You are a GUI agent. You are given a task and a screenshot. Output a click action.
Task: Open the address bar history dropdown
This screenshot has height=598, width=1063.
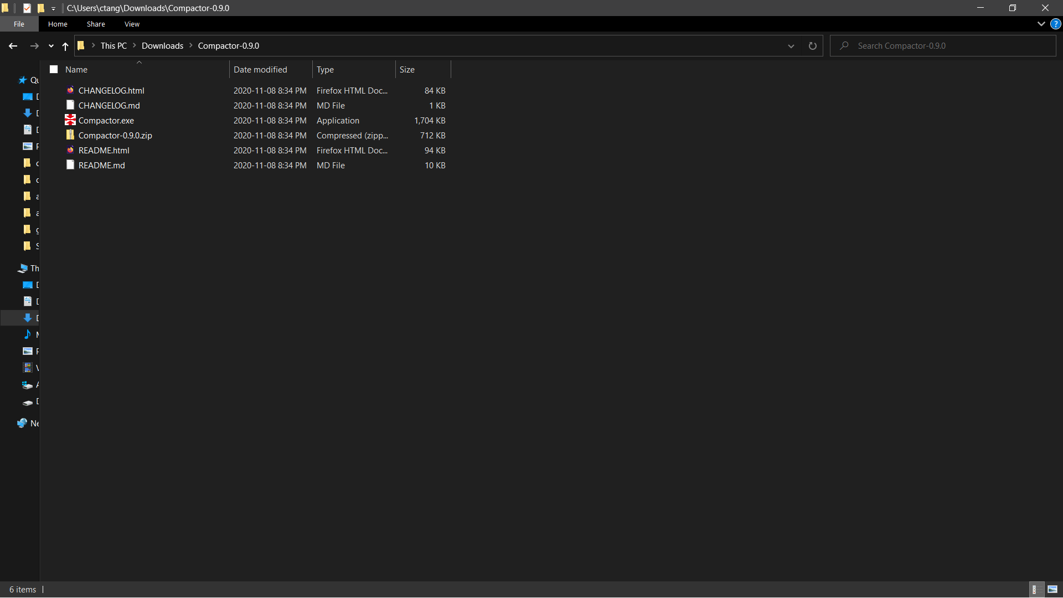pos(791,46)
